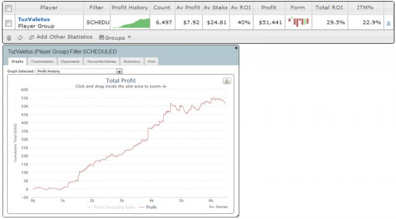The height and width of the screenshot is (219, 396).
Task: Click Add Other Statistics button
Action: (x=64, y=37)
